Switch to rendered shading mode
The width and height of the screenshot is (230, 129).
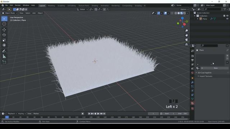(184, 13)
